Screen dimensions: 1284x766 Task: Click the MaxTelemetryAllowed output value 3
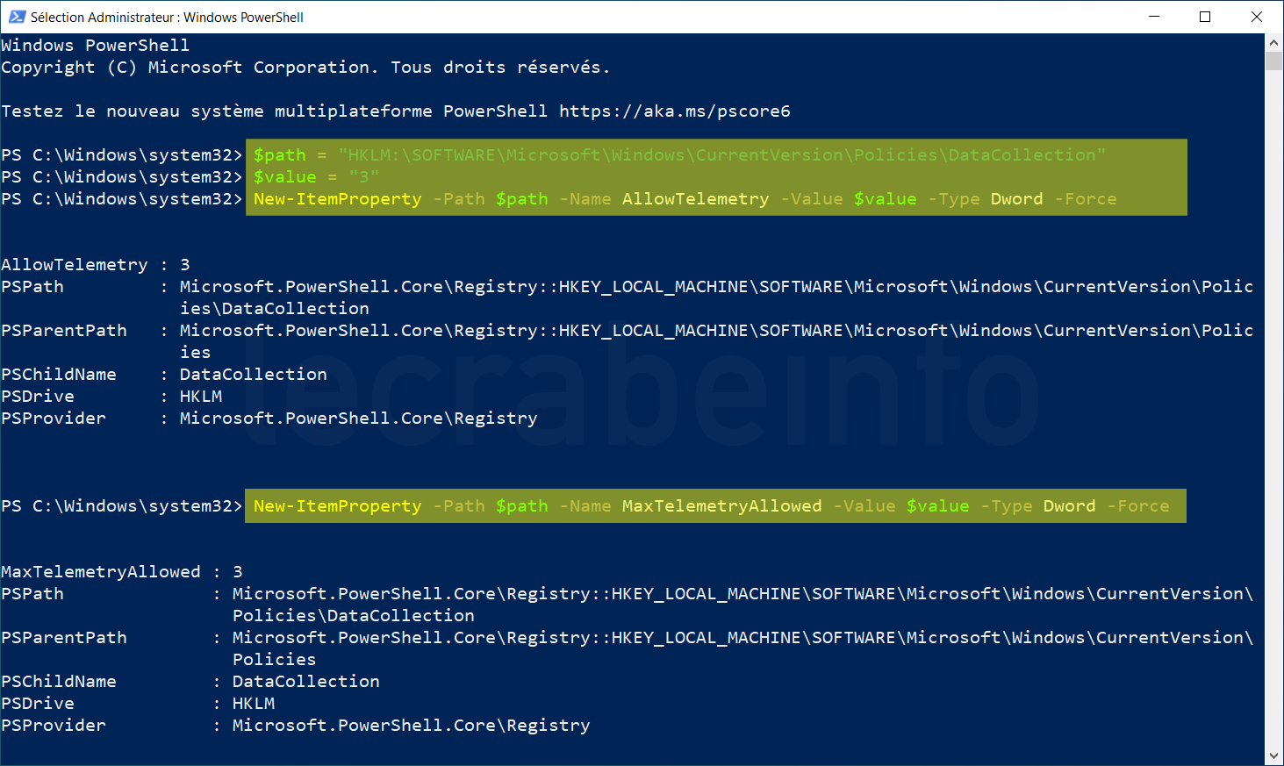click(x=238, y=572)
